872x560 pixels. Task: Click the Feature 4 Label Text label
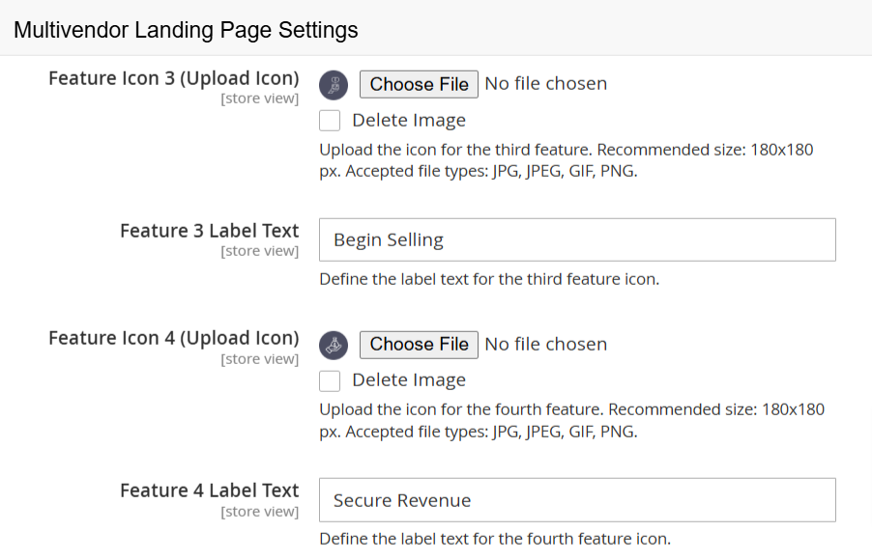[209, 490]
